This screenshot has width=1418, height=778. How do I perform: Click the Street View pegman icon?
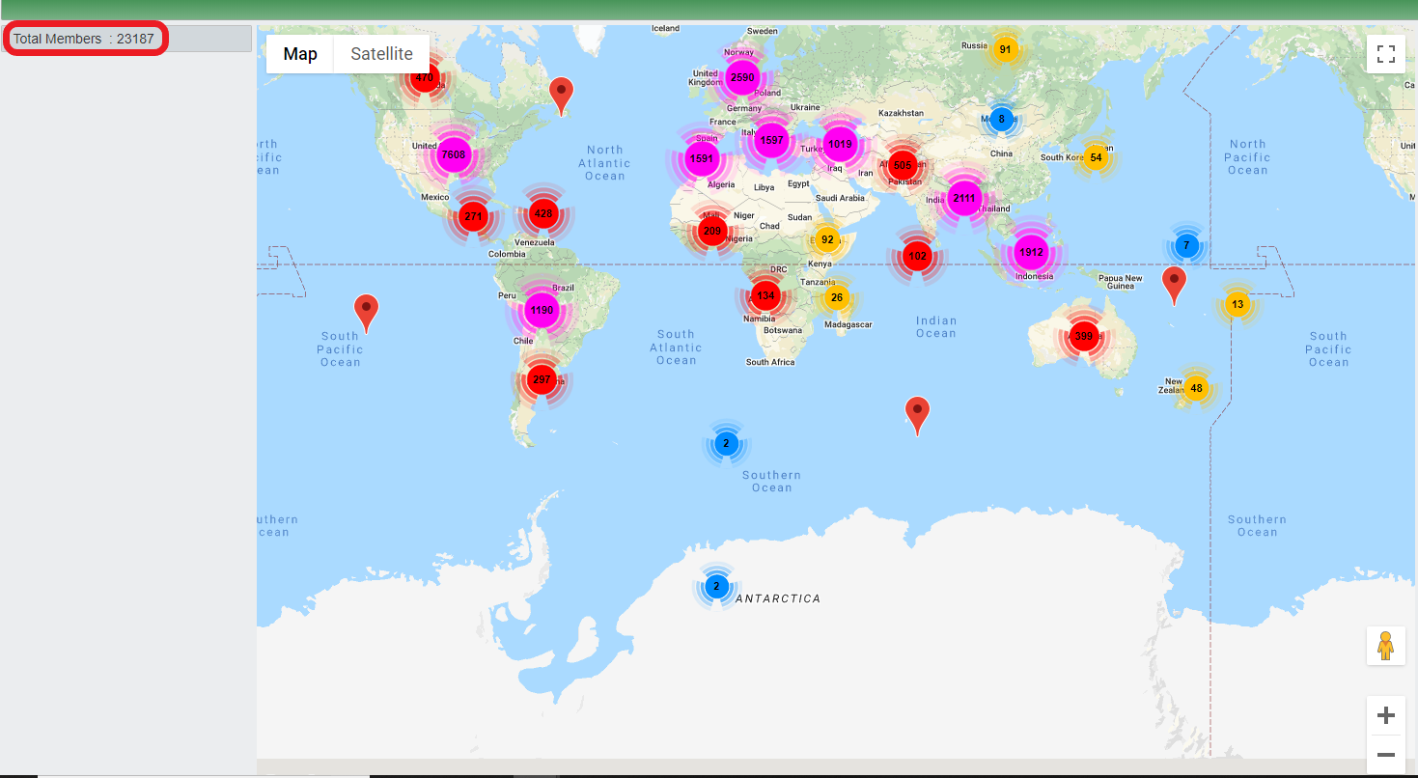1385,645
